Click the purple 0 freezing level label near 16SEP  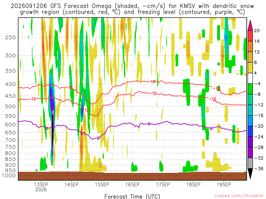point(149,124)
